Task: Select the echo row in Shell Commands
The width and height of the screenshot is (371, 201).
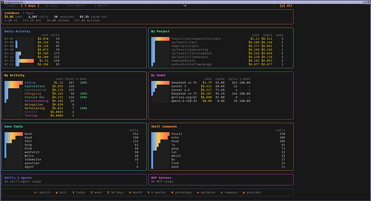Action: coord(218,138)
